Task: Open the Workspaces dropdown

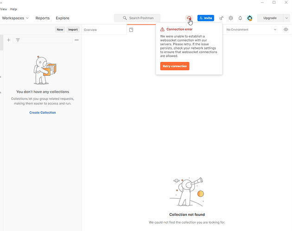Action: click(x=15, y=18)
